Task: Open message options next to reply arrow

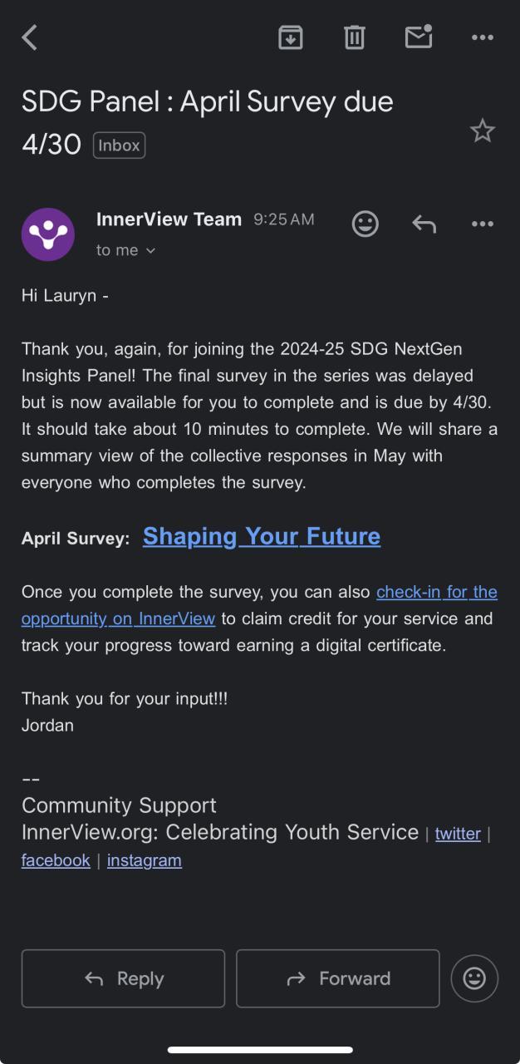Action: (x=482, y=224)
